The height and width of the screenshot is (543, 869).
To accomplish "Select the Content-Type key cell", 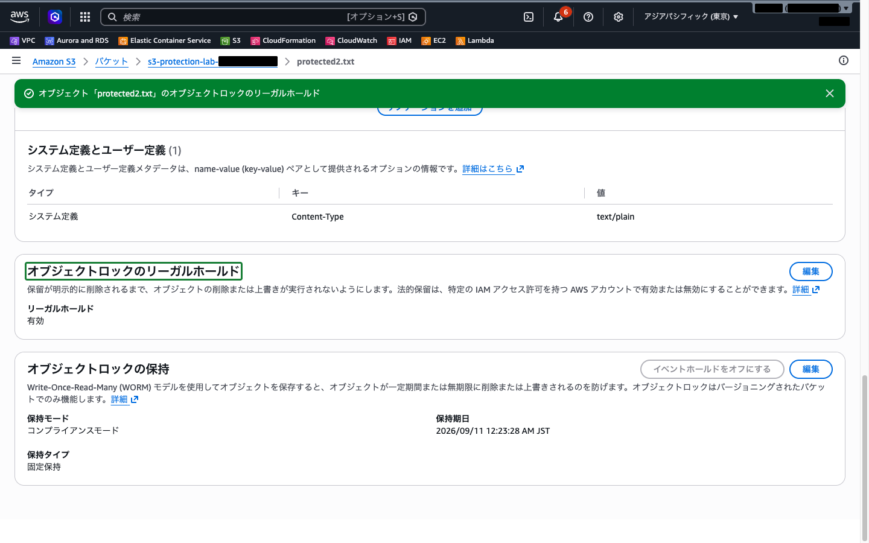I will (x=317, y=217).
